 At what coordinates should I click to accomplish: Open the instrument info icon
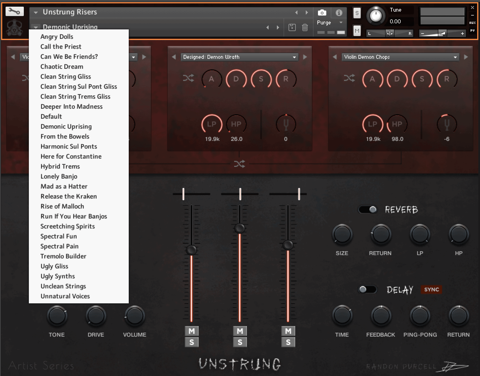339,12
